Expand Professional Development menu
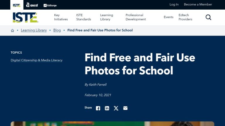This screenshot has height=126, width=225. click(136, 17)
